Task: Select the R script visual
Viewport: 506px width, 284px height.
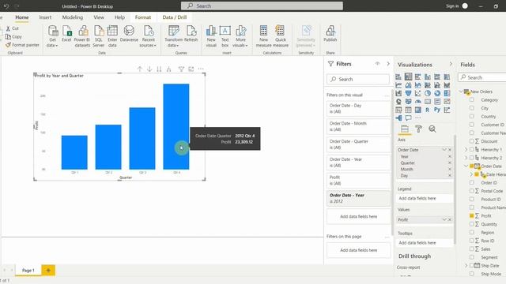Action: pyautogui.click(x=427, y=110)
